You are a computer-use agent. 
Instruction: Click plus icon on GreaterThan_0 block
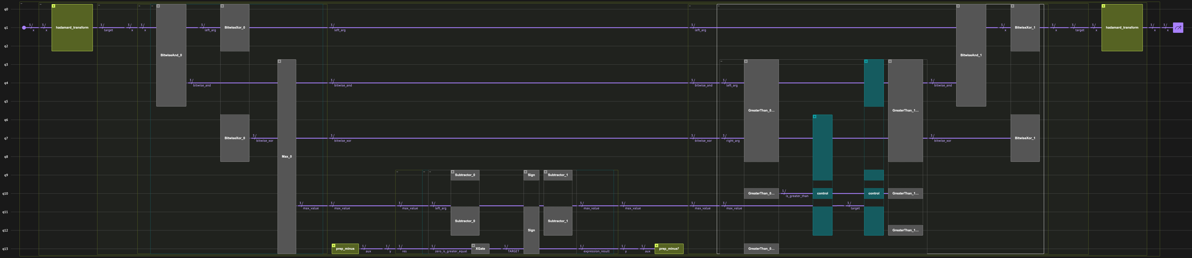pos(746,61)
